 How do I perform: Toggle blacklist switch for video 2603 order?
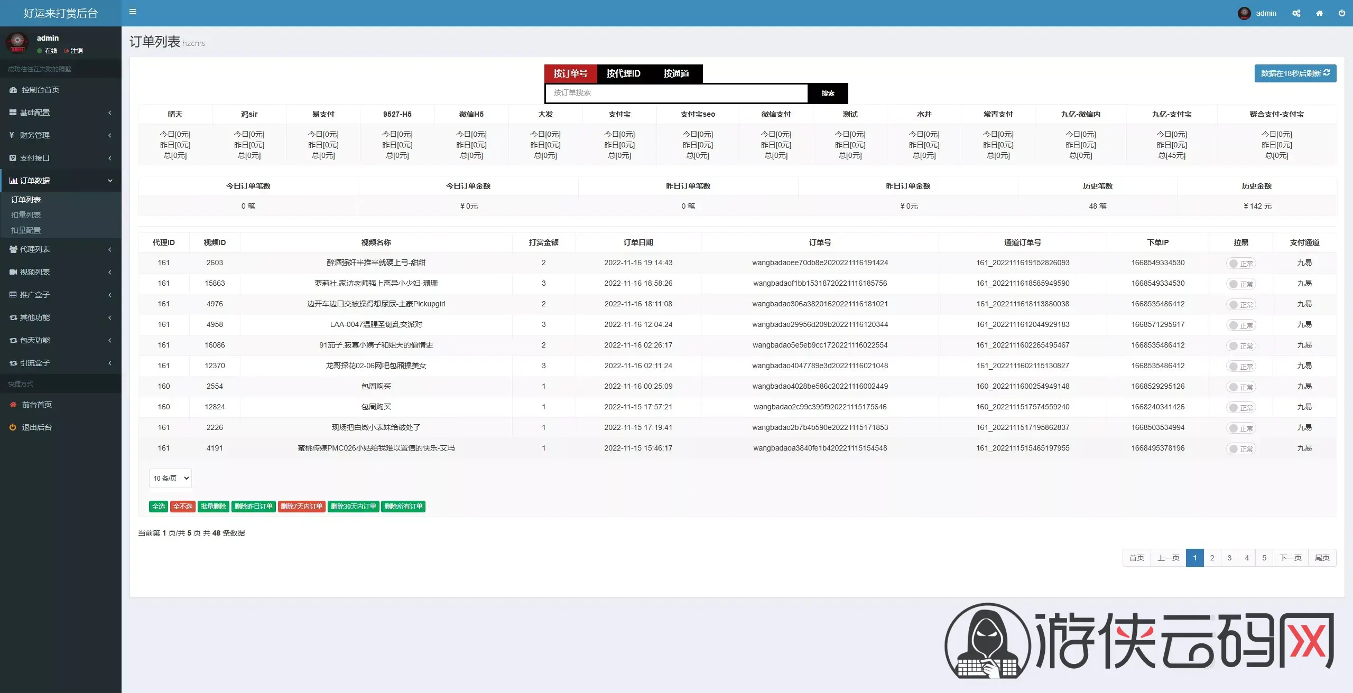click(1240, 263)
